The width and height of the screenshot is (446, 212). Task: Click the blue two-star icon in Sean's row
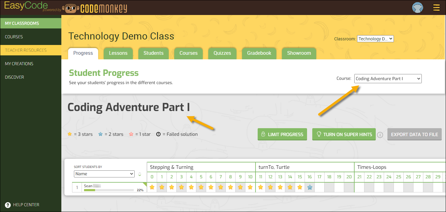[x=310, y=187]
